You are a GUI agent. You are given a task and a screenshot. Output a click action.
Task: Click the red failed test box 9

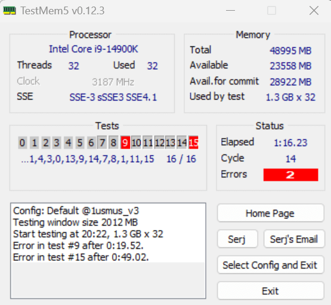[125, 143]
